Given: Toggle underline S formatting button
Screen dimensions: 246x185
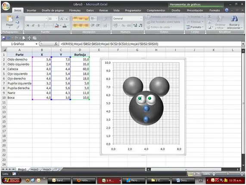Looking at the screenshot, I should (39, 25).
